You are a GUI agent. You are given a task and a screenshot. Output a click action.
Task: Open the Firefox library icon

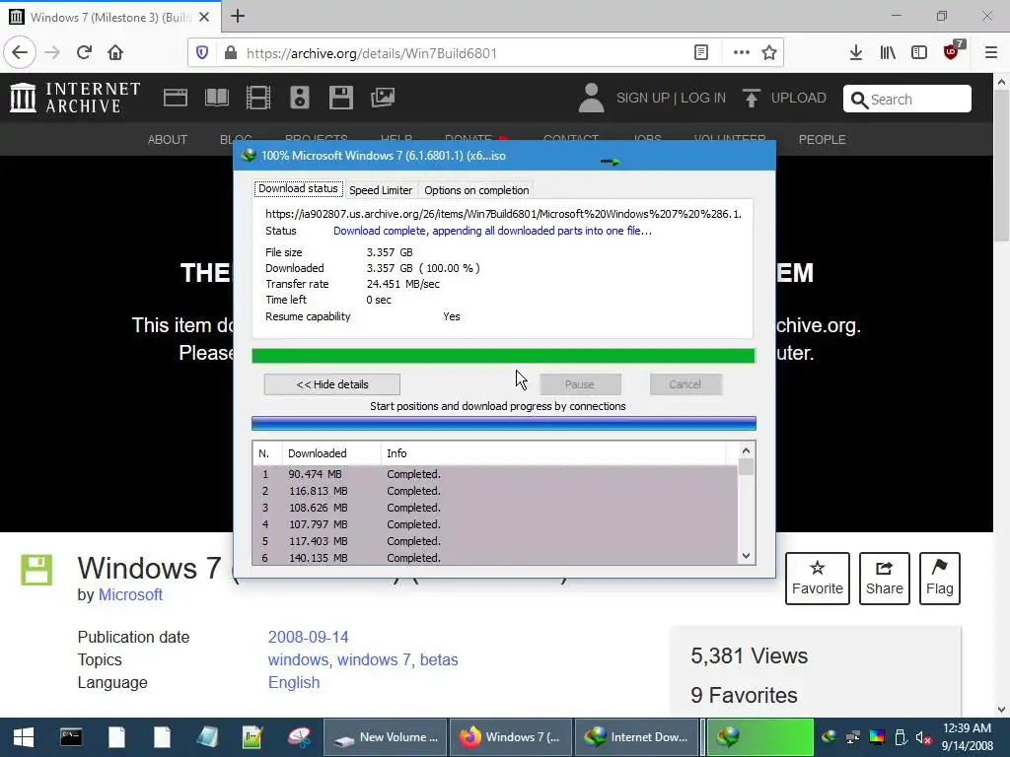click(888, 53)
